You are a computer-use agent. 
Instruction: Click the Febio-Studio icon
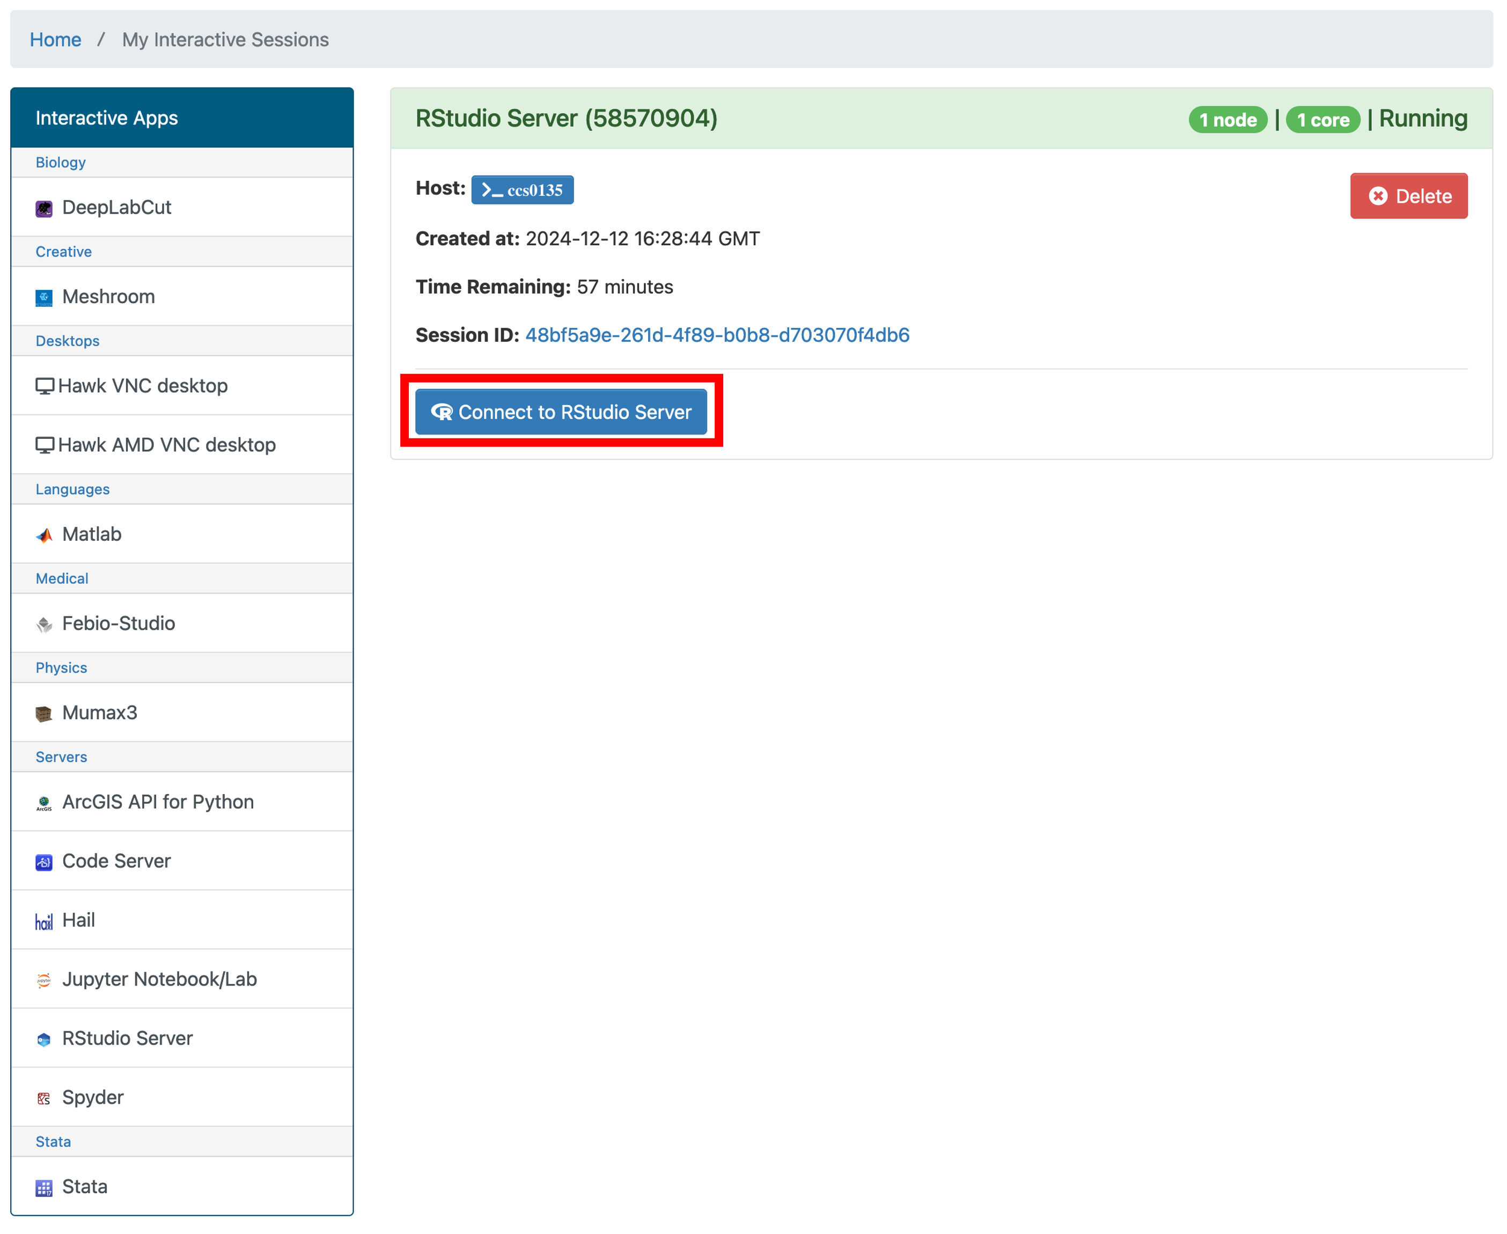44,625
